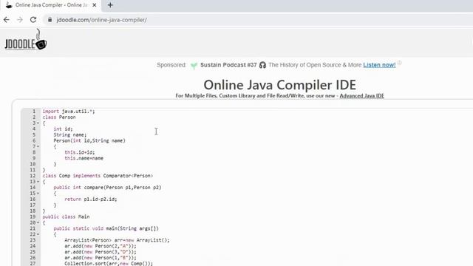Click line number 12 in the gutter
The width and height of the screenshot is (473, 266).
(33, 176)
